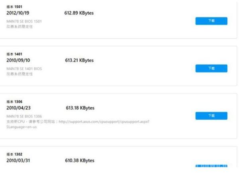Select the version 1302 heading

click(x=14, y=154)
